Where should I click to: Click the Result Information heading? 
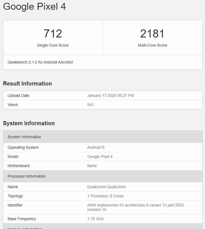tap(27, 84)
